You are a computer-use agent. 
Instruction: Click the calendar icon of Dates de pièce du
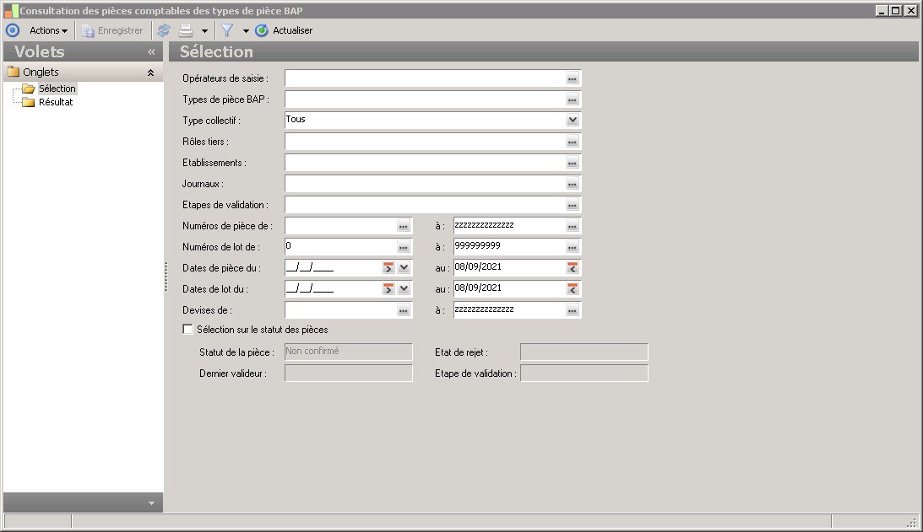pyautogui.click(x=388, y=268)
